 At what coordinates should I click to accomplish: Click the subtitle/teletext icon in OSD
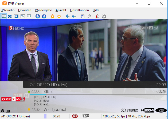click(x=8, y=111)
